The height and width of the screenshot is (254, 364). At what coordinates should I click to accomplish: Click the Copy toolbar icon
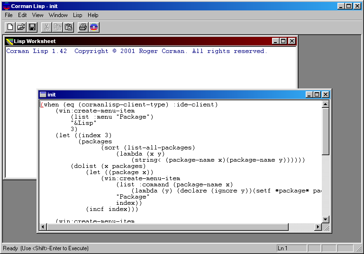tap(57, 27)
